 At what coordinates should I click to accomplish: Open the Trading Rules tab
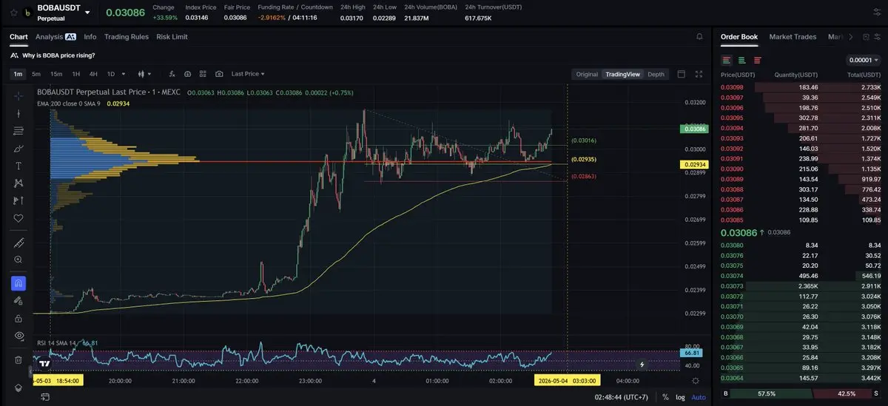(127, 36)
